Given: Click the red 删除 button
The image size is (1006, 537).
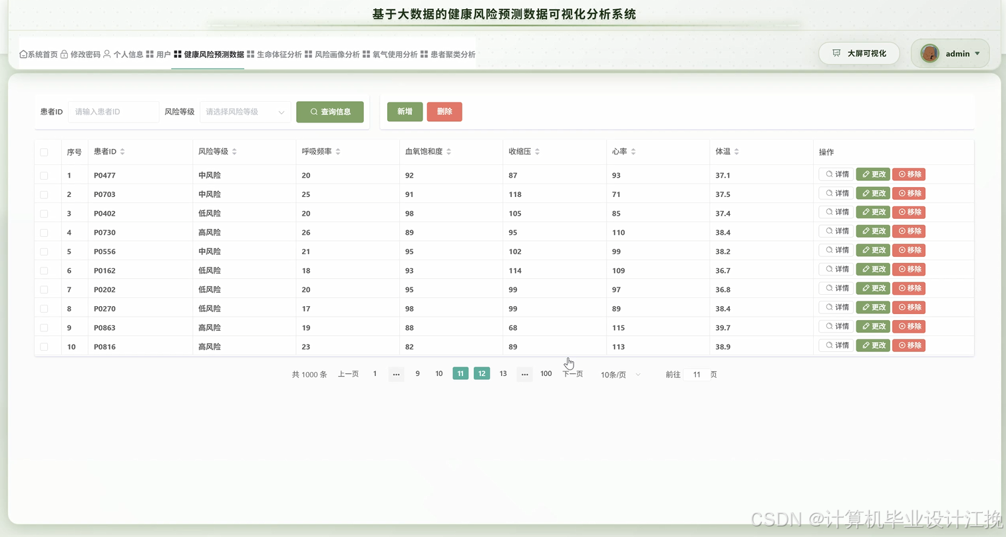Looking at the screenshot, I should [444, 112].
